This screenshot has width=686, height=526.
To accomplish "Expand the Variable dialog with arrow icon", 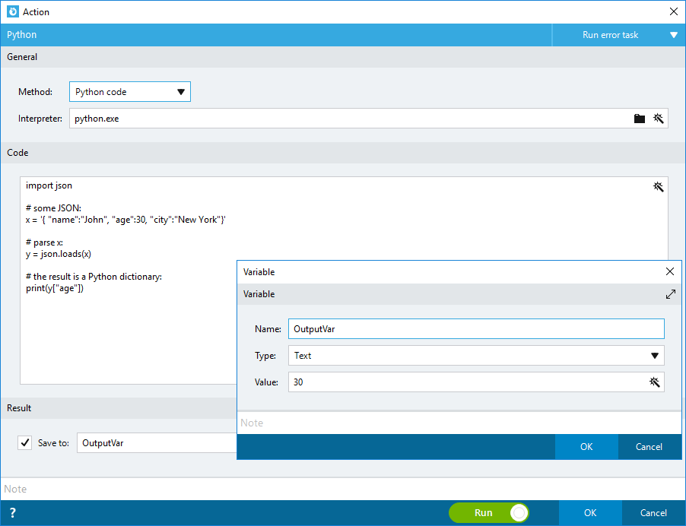I will tap(670, 294).
